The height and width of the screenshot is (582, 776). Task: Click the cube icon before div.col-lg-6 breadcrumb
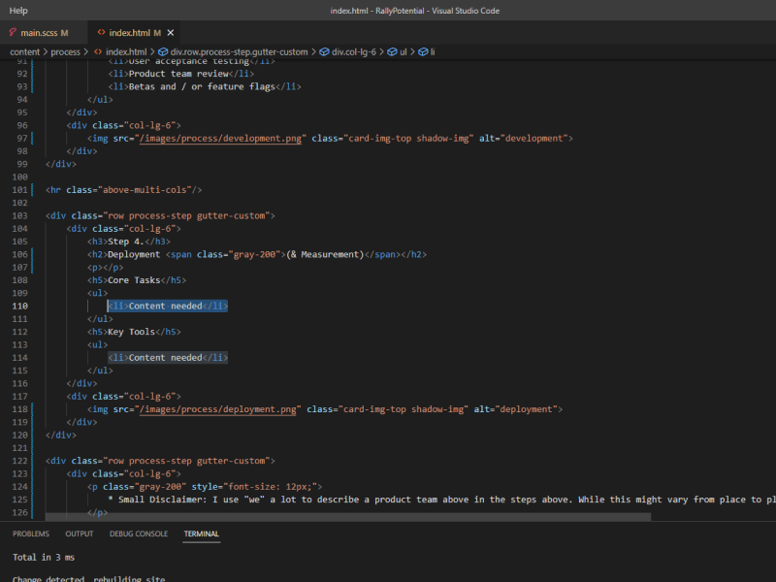(324, 51)
